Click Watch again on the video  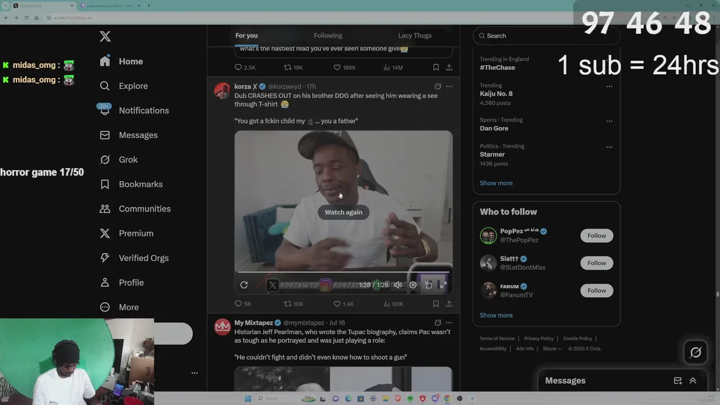pos(344,212)
